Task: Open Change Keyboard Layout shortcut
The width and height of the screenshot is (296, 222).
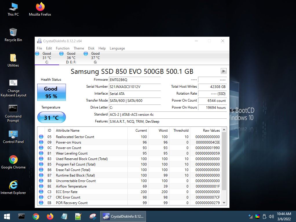Action: tap(13, 88)
